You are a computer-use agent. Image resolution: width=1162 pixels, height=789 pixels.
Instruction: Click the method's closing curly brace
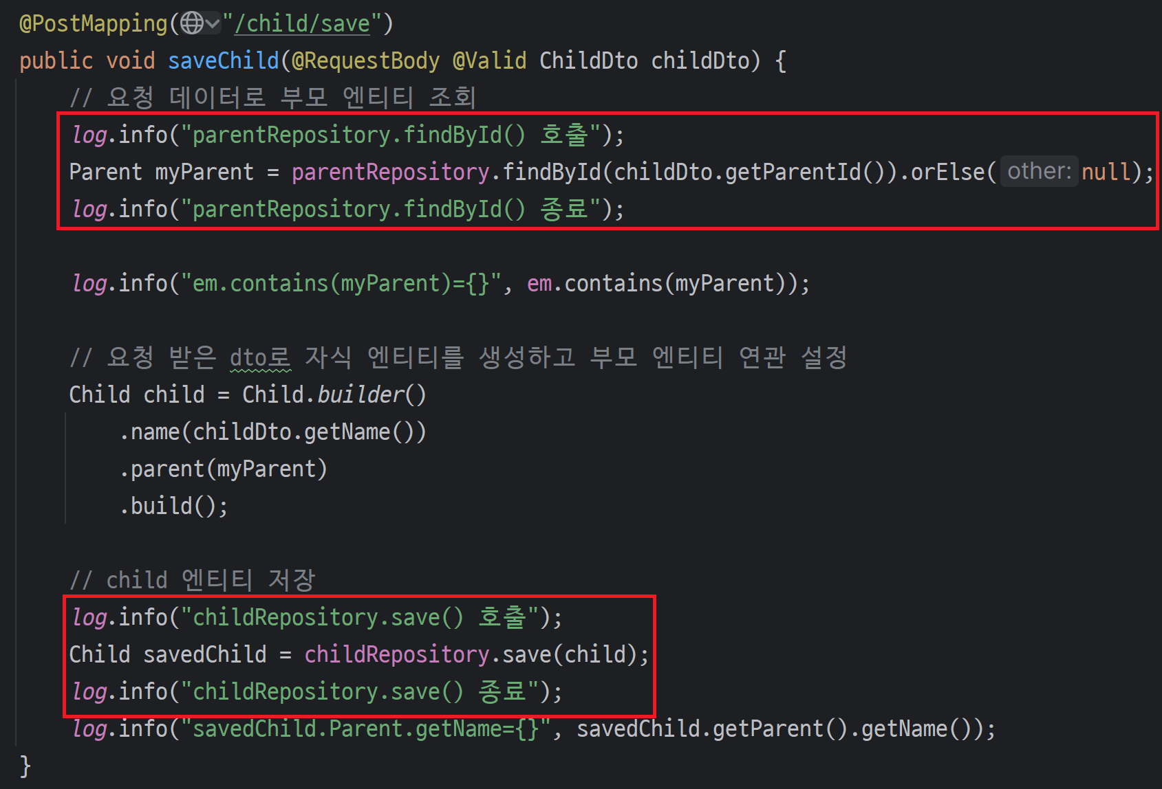[x=25, y=766]
